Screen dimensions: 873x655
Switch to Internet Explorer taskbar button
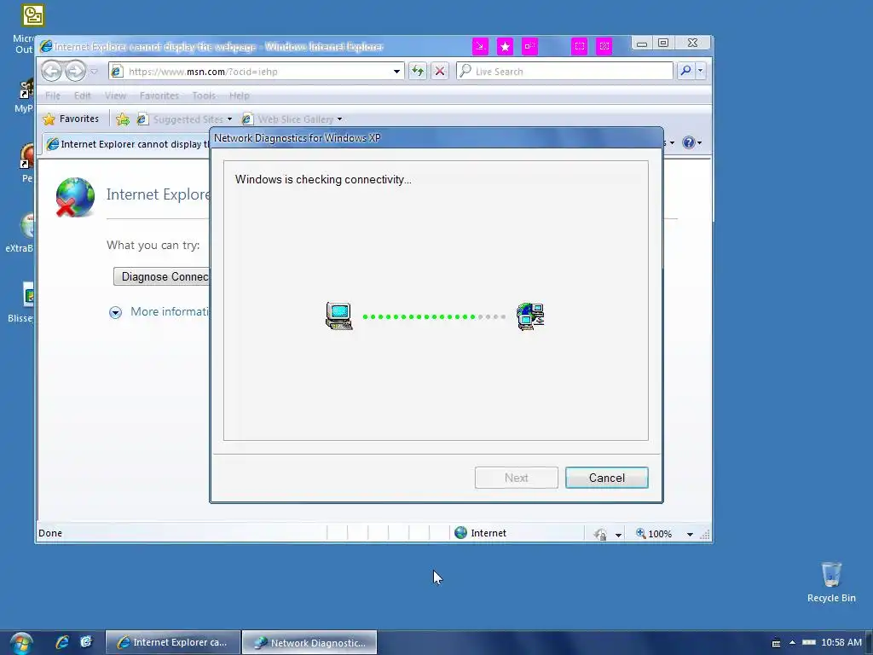click(x=173, y=642)
